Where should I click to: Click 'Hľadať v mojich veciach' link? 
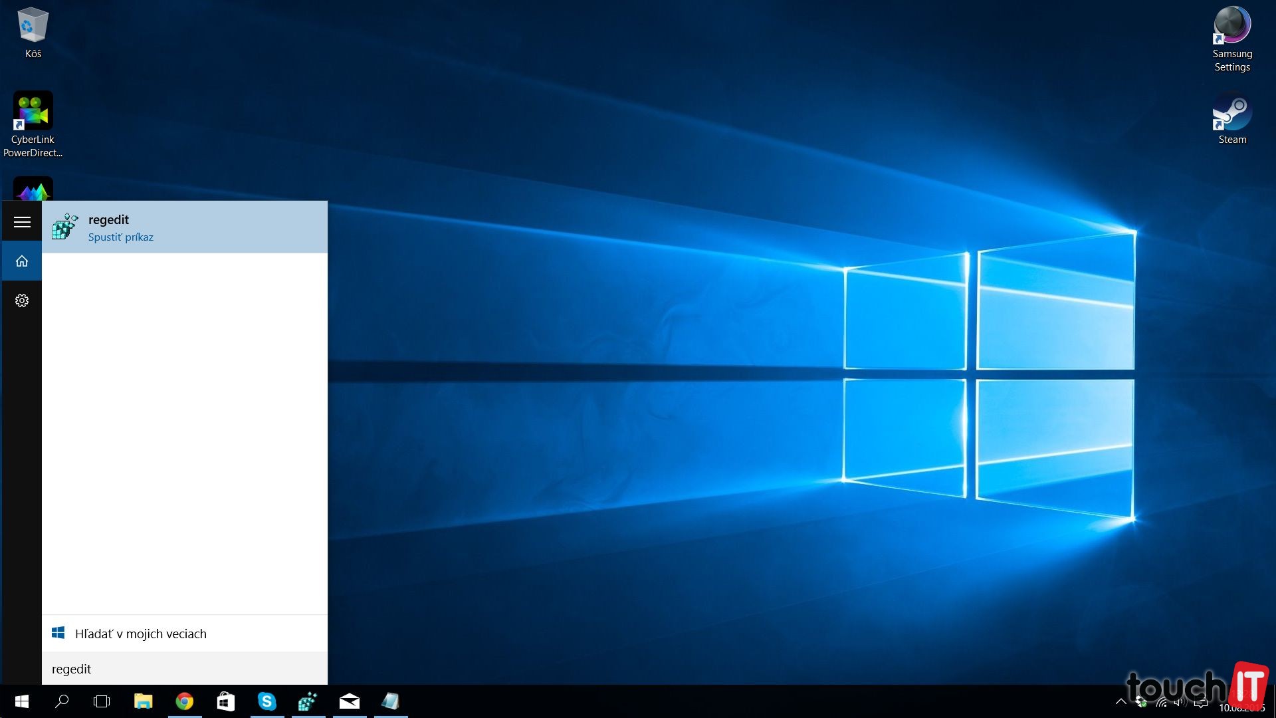pos(140,634)
